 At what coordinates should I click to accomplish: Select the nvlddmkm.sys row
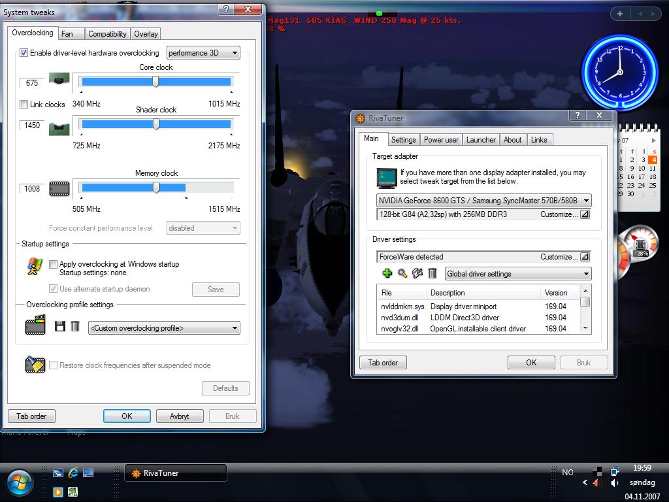[478, 307]
